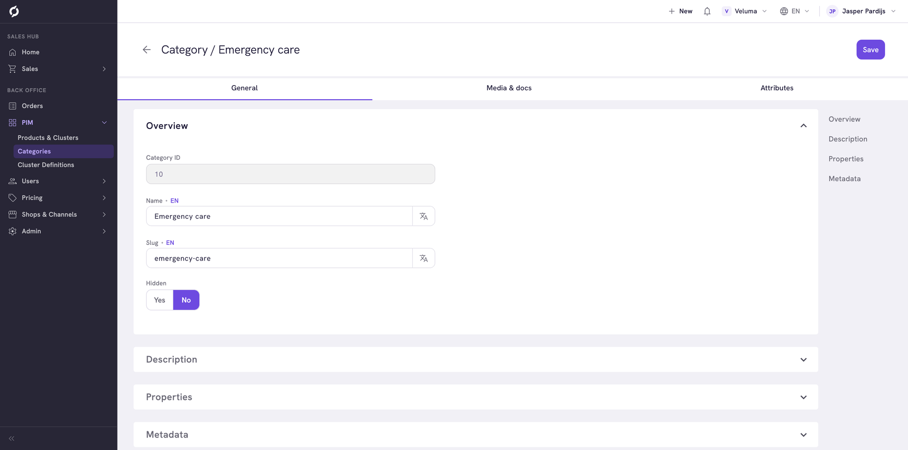This screenshot has width=908, height=450.
Task: Click the Admin gear icon
Action: [13, 231]
